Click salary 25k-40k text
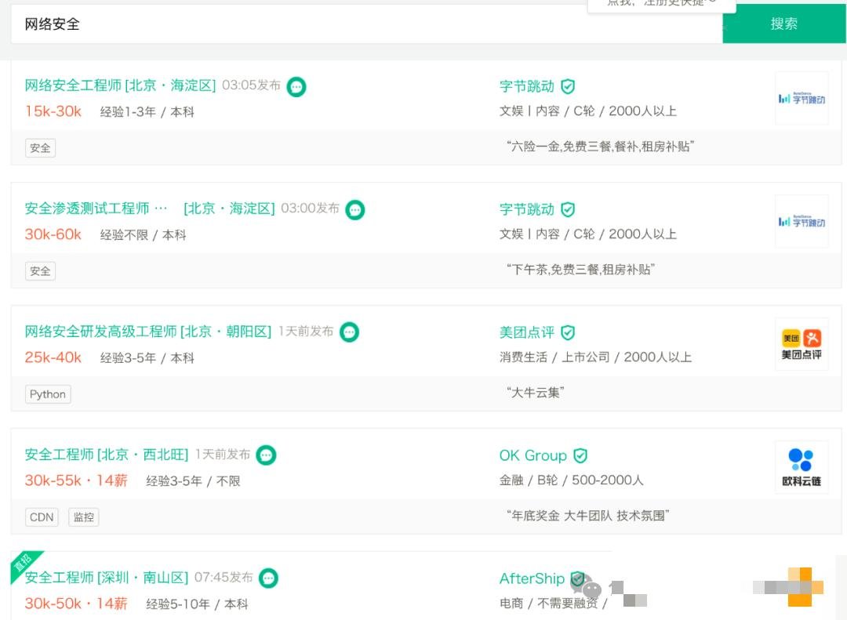847x620 pixels. coord(53,357)
